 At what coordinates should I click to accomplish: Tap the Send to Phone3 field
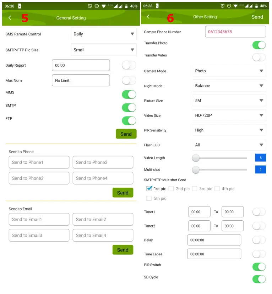coord(39,178)
